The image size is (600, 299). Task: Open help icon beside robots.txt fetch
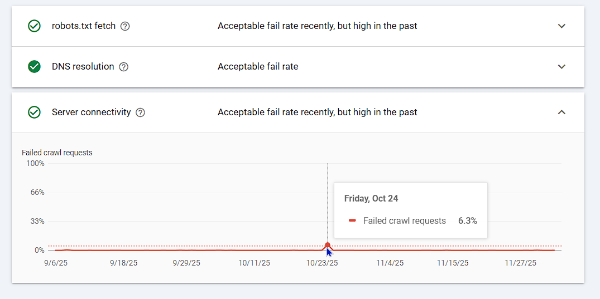click(125, 26)
